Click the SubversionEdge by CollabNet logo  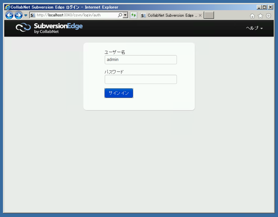coord(49,28)
